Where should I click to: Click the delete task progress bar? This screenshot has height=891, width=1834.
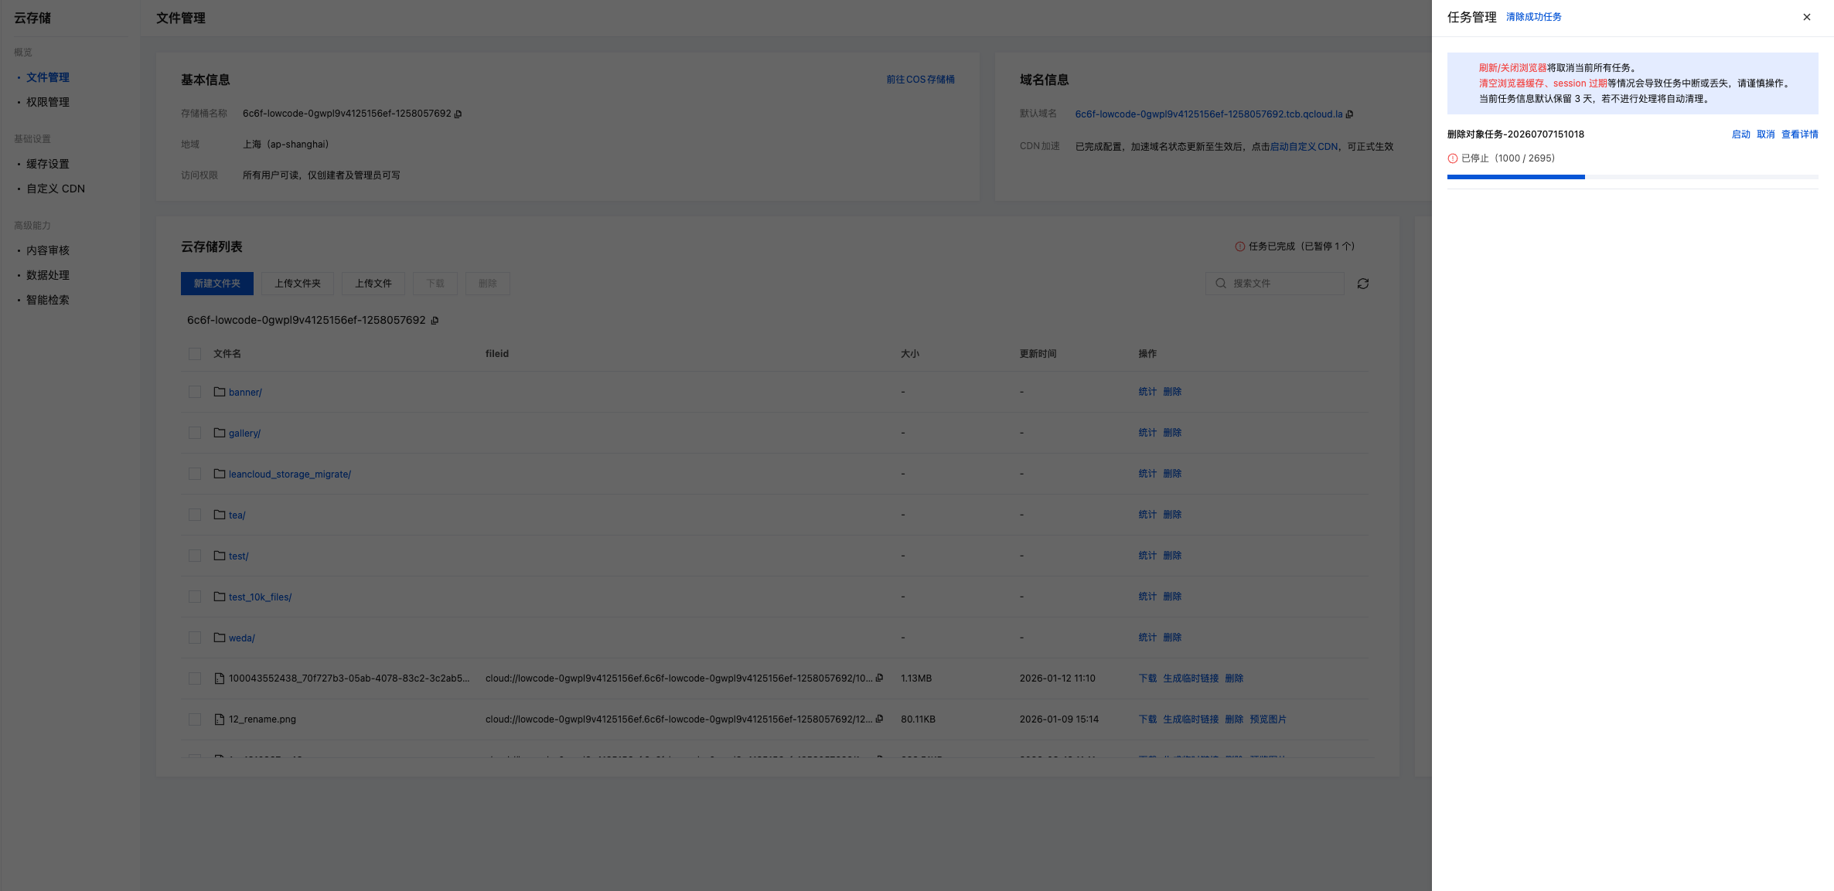pyautogui.click(x=1632, y=177)
